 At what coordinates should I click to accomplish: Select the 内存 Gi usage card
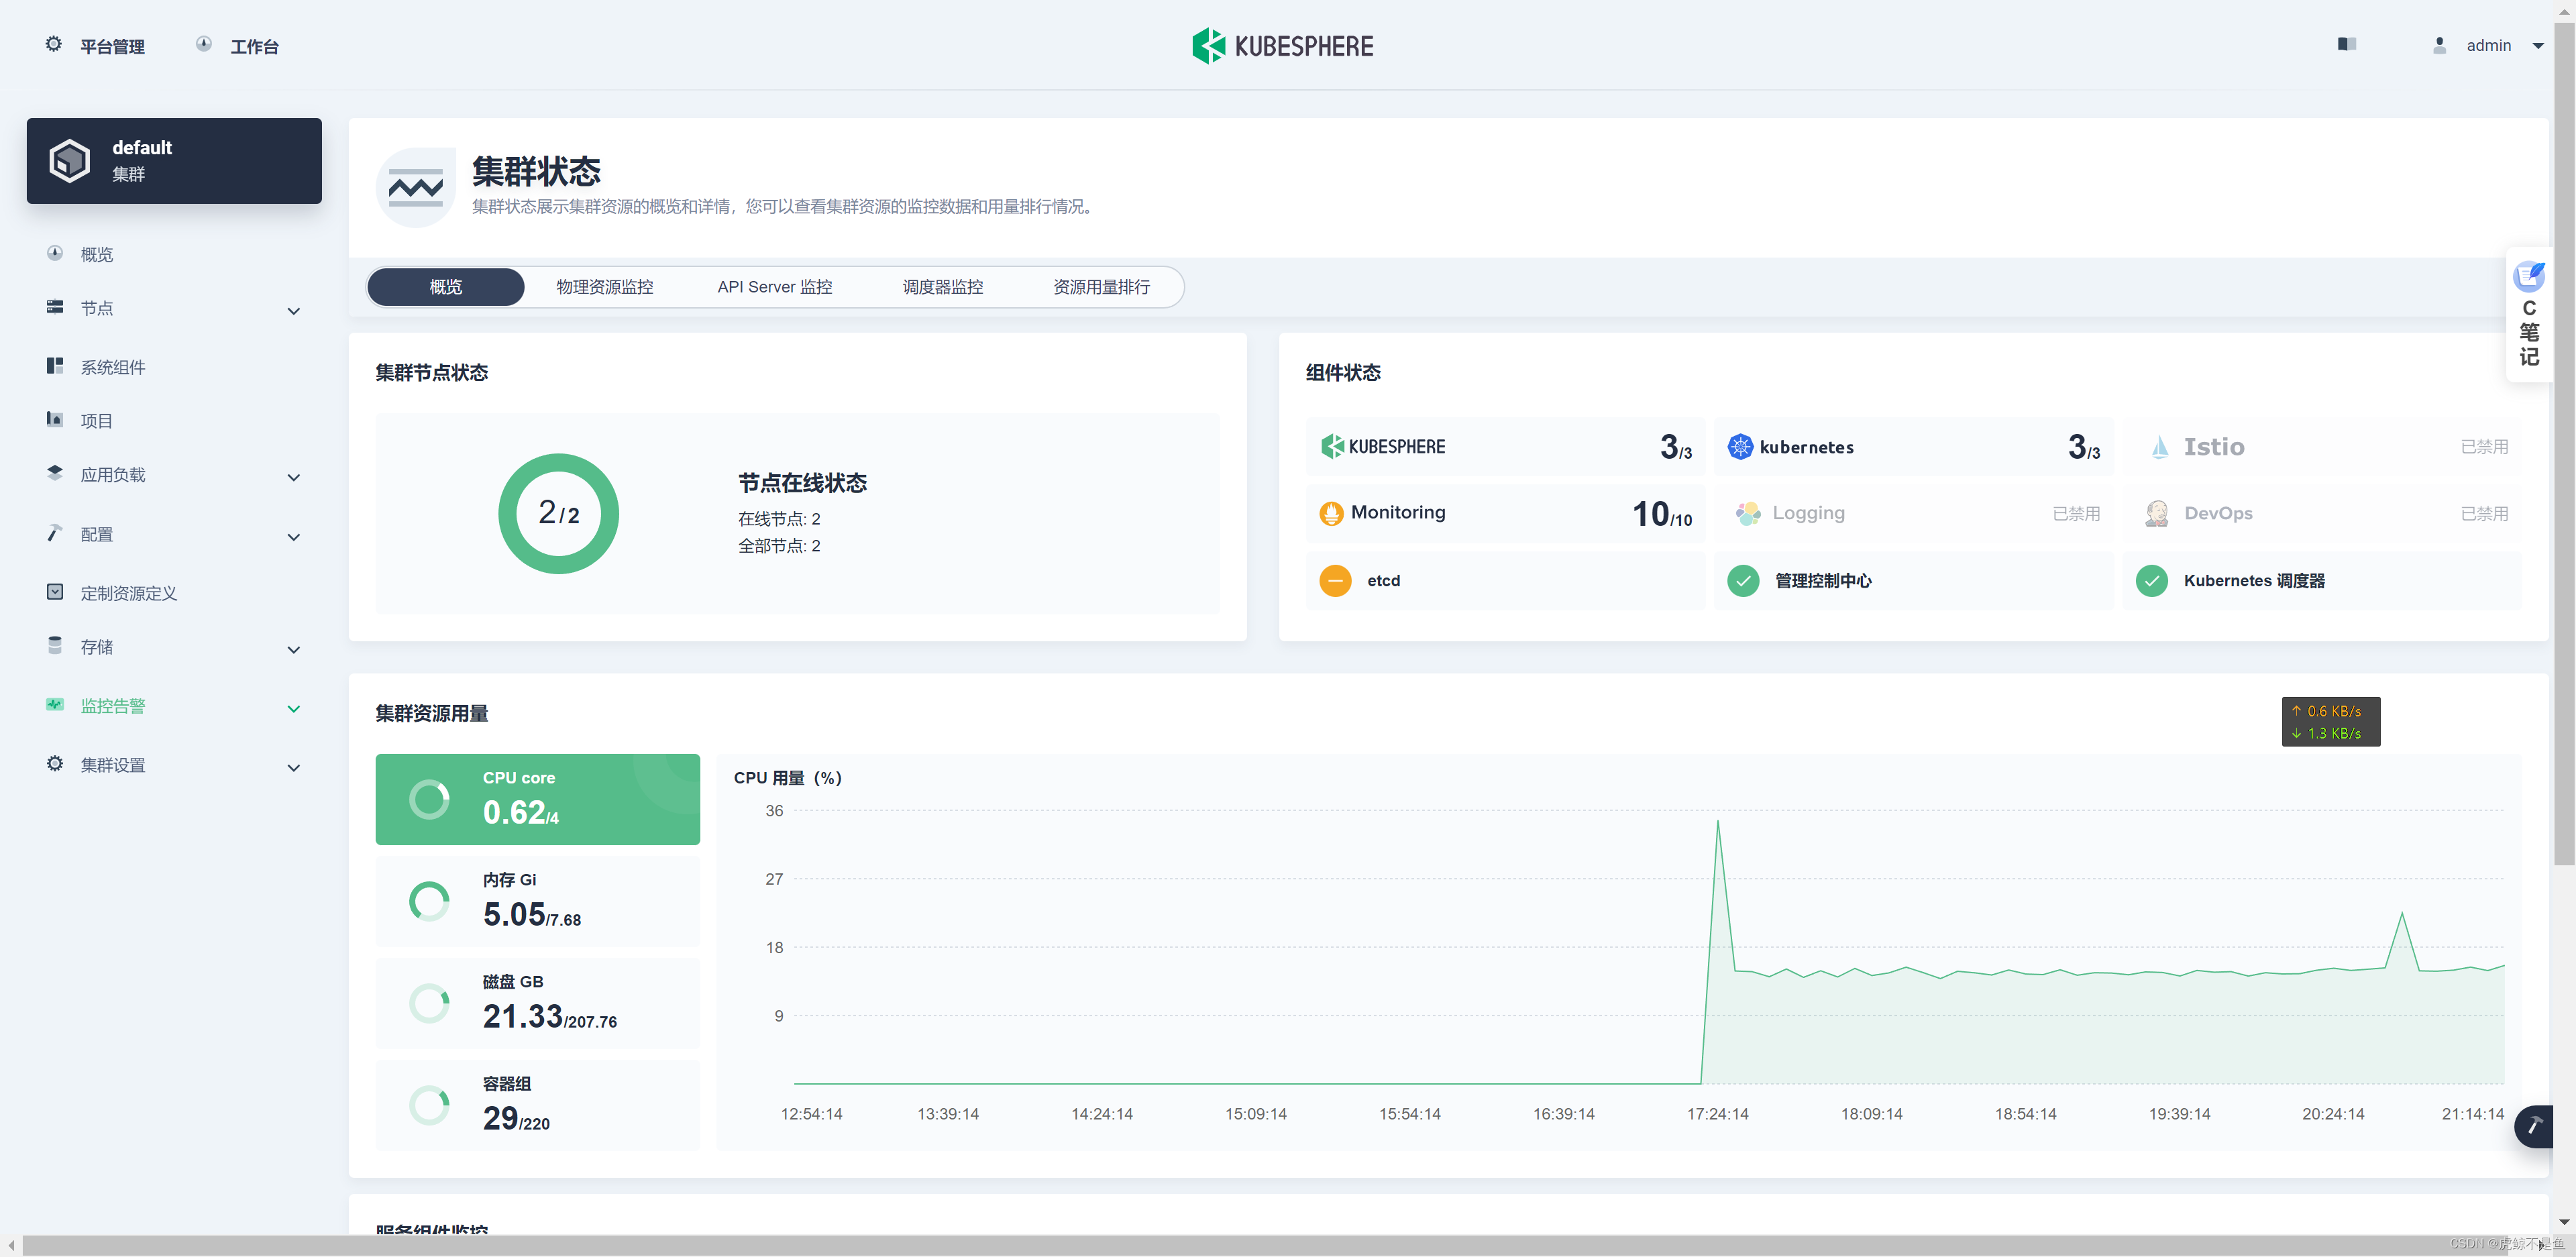point(538,901)
